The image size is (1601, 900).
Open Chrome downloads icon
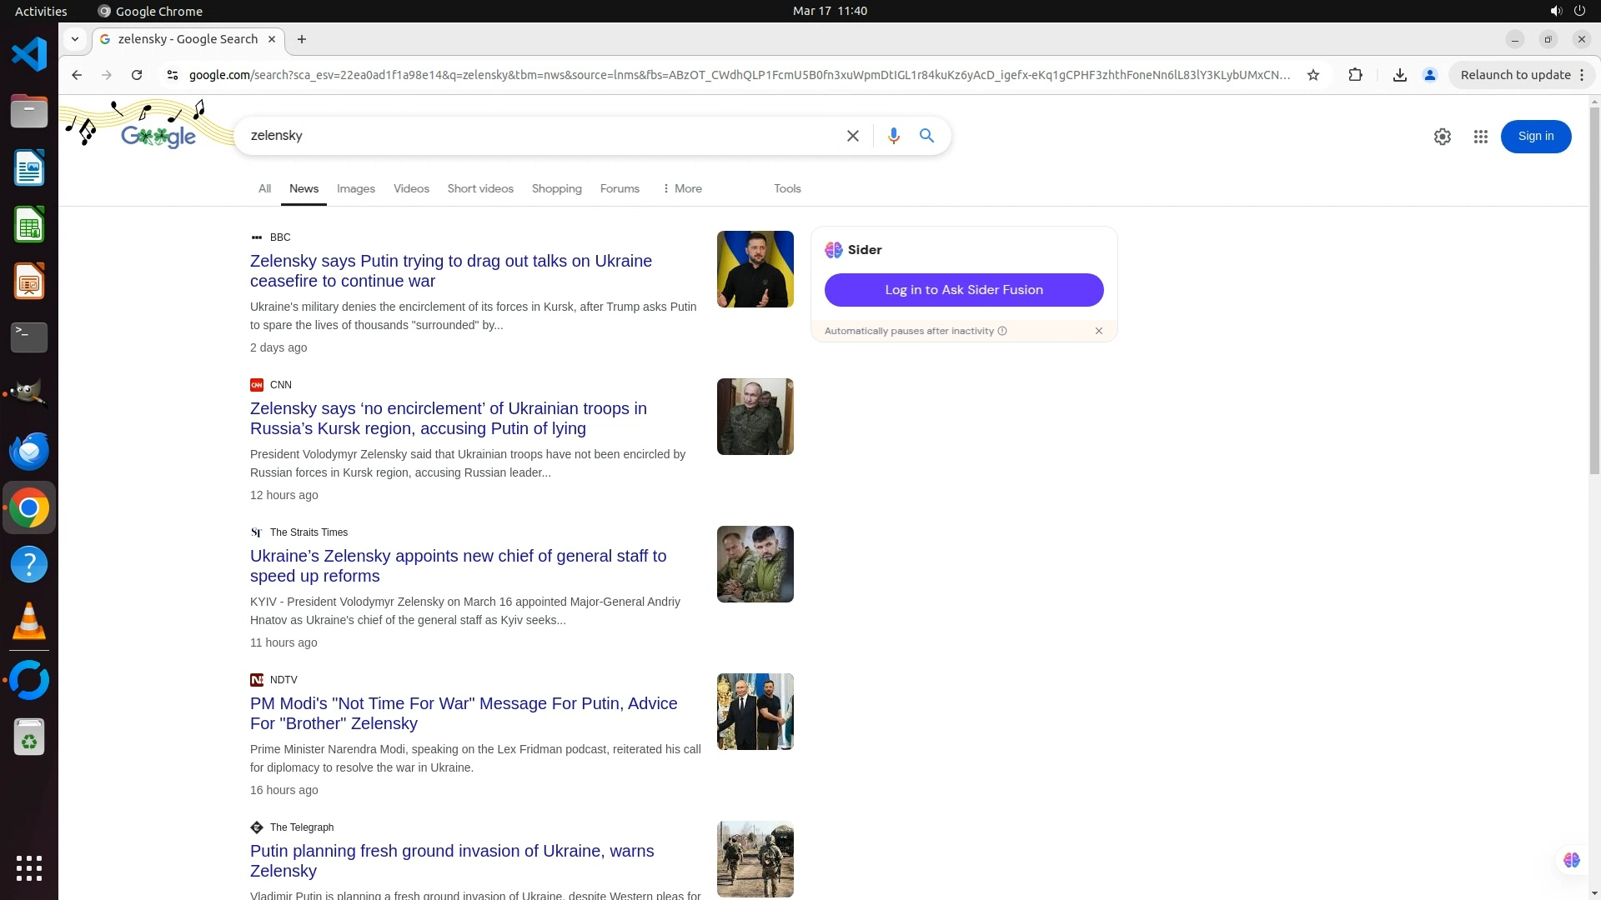click(1399, 75)
